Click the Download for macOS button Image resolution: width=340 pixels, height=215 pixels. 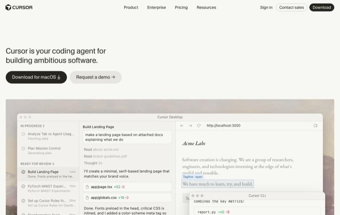[36, 77]
